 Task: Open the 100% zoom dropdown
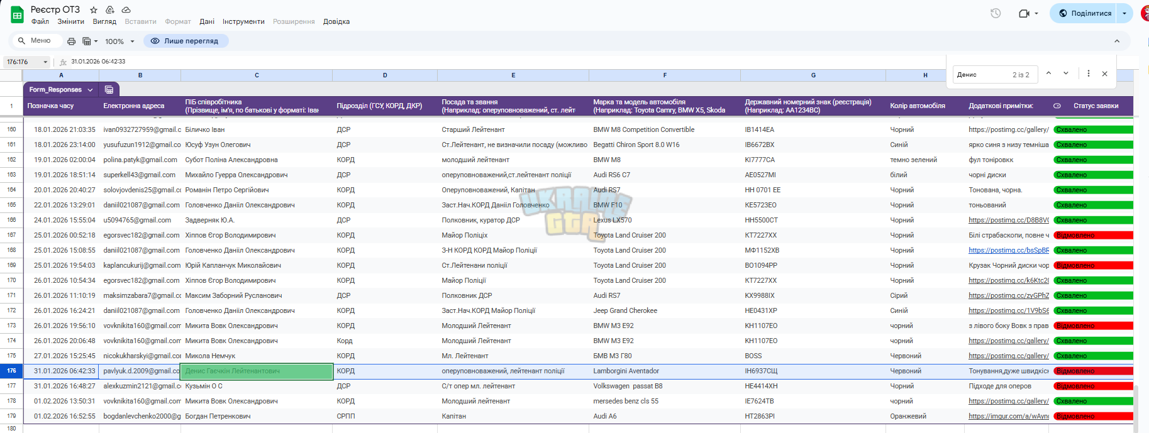119,41
